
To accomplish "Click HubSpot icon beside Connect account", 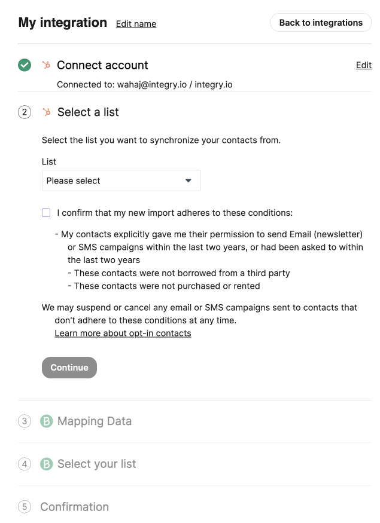I will 46,65.
